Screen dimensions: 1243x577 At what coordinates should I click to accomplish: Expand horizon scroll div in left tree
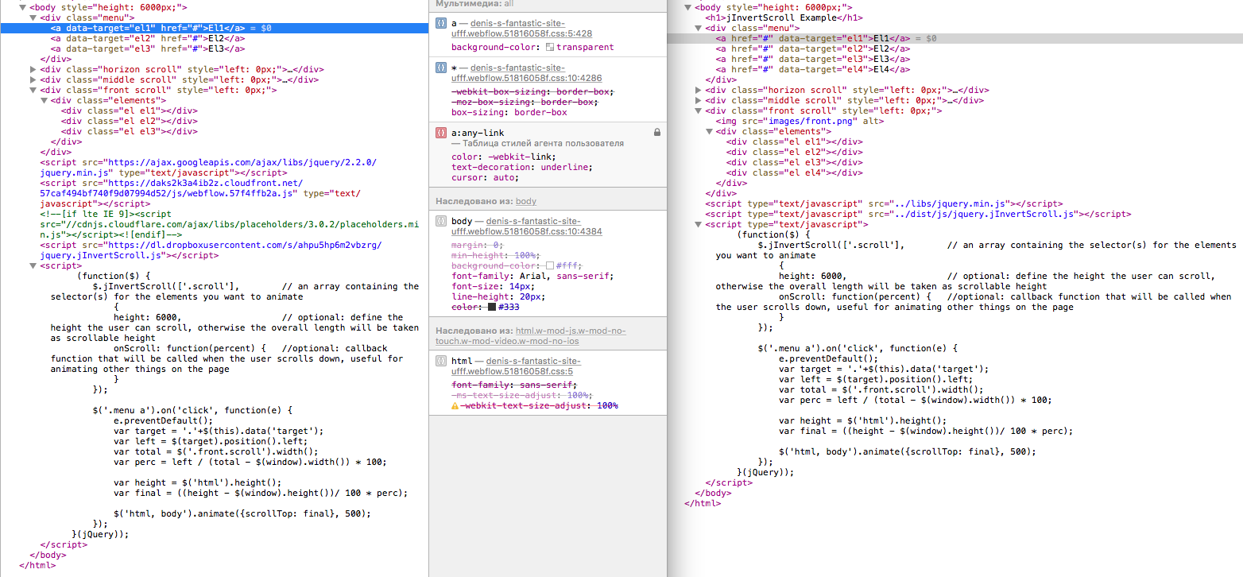pyautogui.click(x=33, y=69)
